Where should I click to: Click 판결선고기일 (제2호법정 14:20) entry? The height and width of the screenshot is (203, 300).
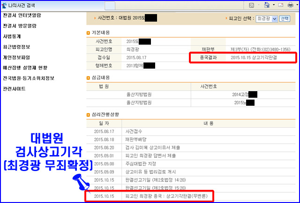156,180
